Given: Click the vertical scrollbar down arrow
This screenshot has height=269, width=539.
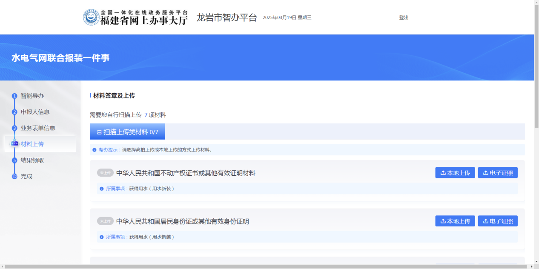Looking at the screenshot, I should [x=536, y=262].
